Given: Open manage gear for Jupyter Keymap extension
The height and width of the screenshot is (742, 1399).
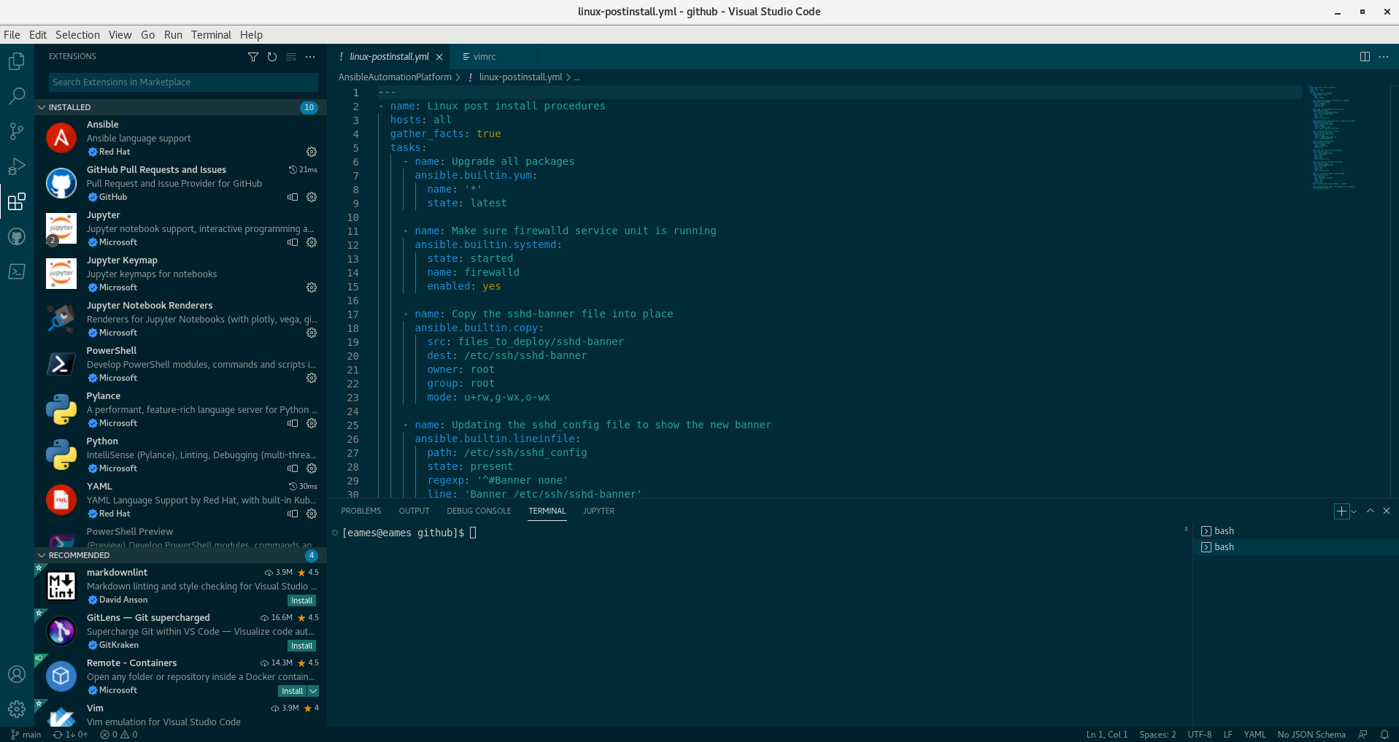Looking at the screenshot, I should 312,287.
